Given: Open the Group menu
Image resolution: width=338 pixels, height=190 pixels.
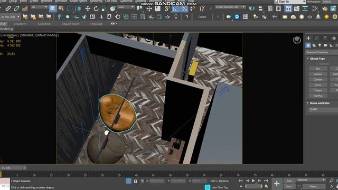Looking at the screenshot, I should [13, 1].
